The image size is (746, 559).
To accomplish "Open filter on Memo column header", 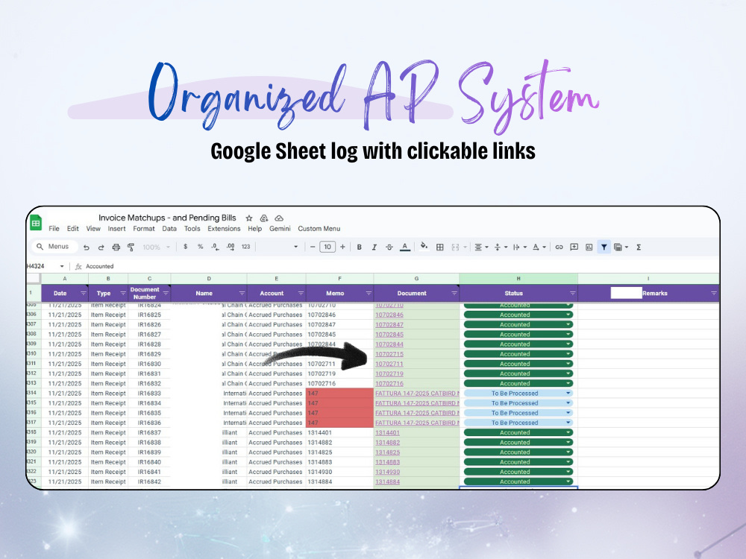I will pyautogui.click(x=369, y=293).
